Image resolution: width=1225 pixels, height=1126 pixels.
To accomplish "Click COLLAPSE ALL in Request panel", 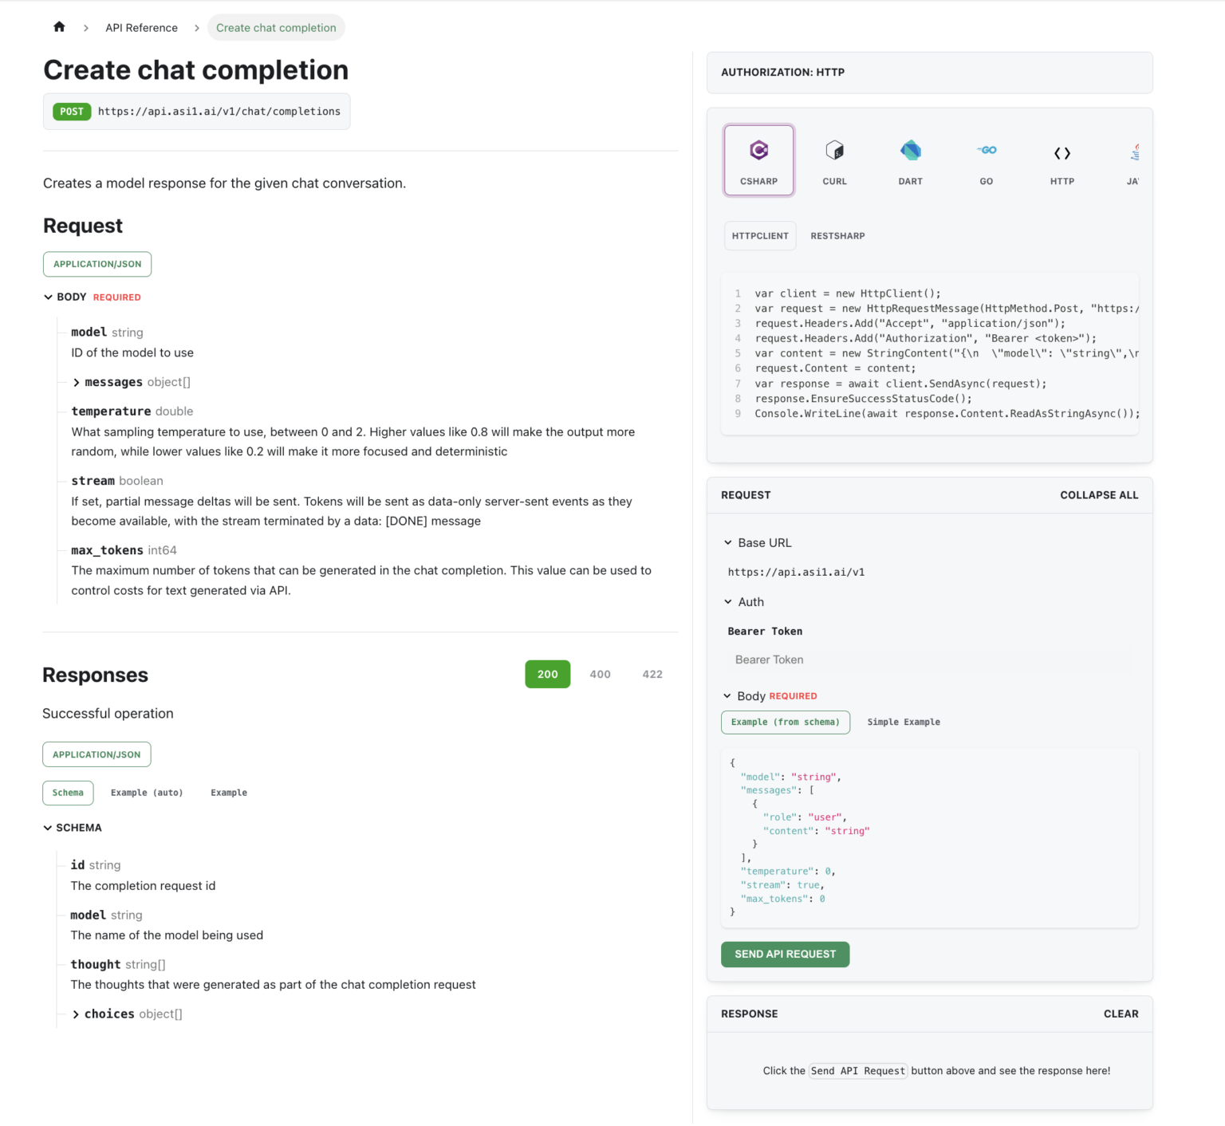I will point(1099,495).
